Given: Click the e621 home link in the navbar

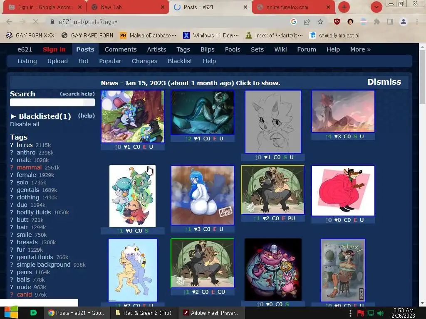Looking at the screenshot, I should [25, 49].
